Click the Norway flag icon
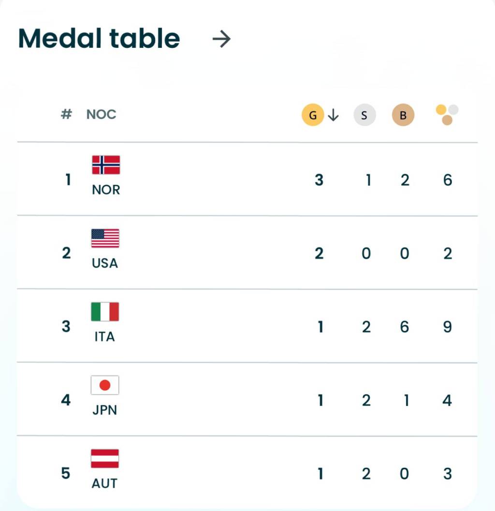This screenshot has width=495, height=511. point(106,165)
